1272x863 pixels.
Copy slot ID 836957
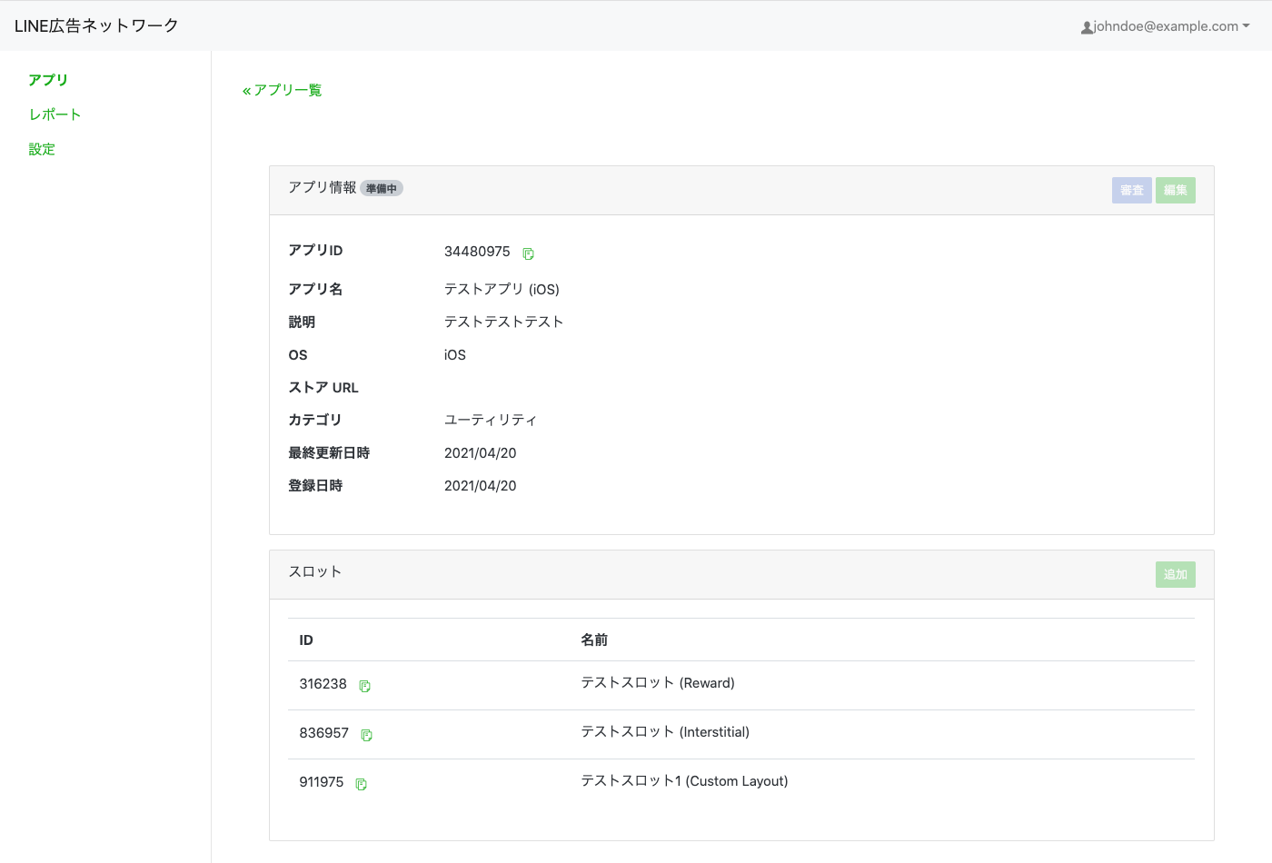point(366,735)
